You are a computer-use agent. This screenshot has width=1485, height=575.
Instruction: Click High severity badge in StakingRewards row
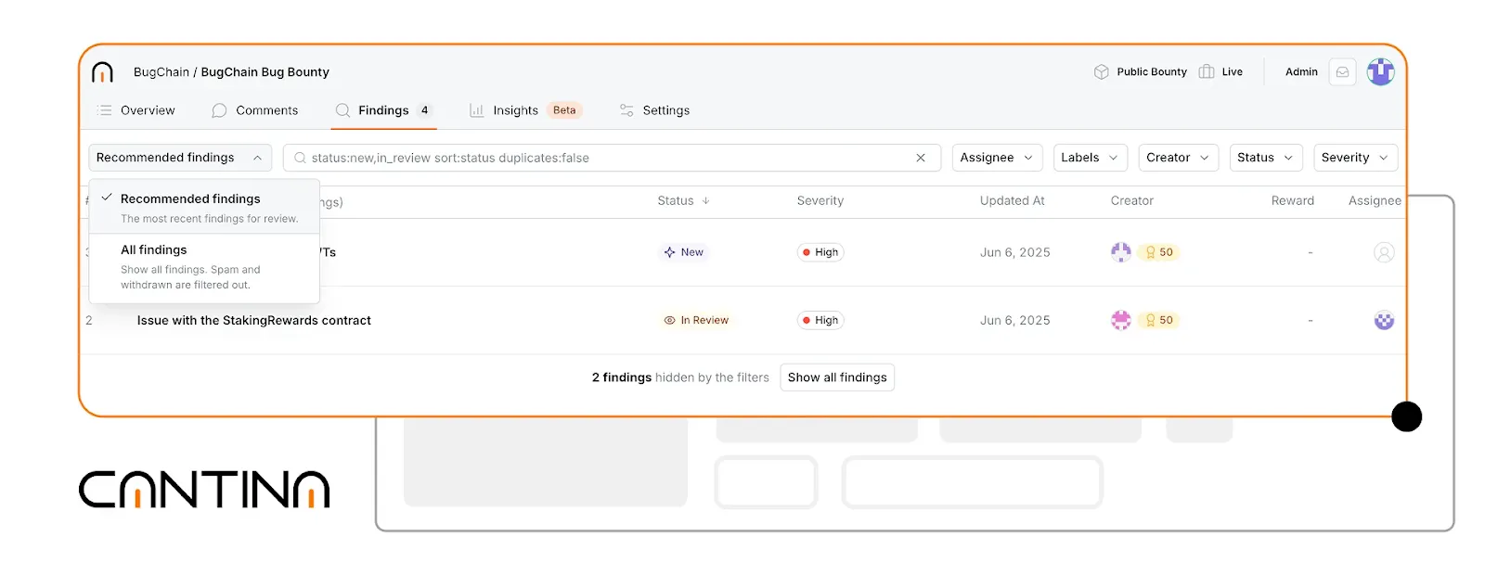click(820, 321)
